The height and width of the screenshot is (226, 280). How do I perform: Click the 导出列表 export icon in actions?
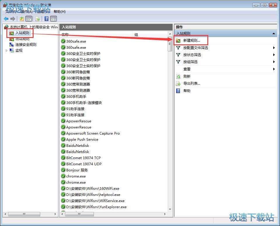(x=178, y=84)
